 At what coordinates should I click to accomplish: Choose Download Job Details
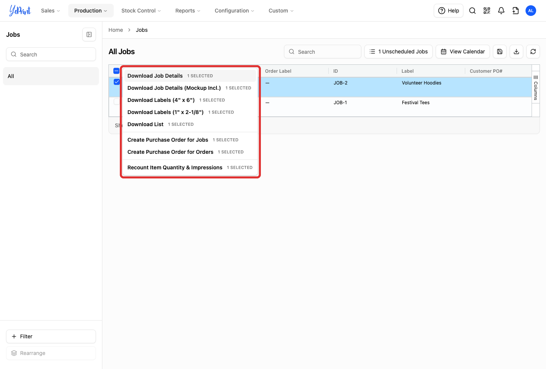click(190, 76)
